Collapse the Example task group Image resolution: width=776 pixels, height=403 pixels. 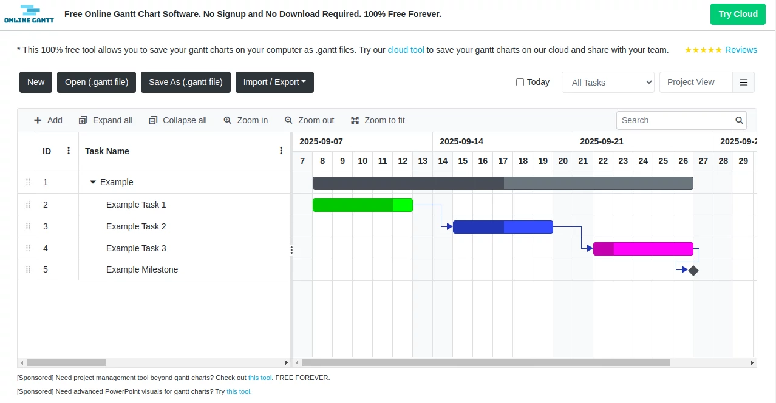92,182
